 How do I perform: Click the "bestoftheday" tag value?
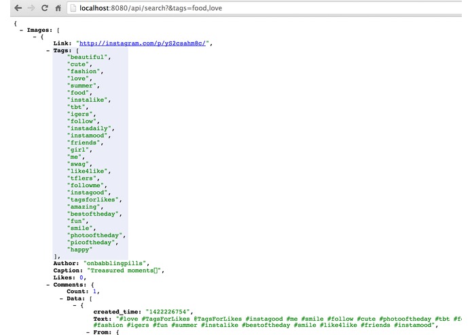point(93,214)
